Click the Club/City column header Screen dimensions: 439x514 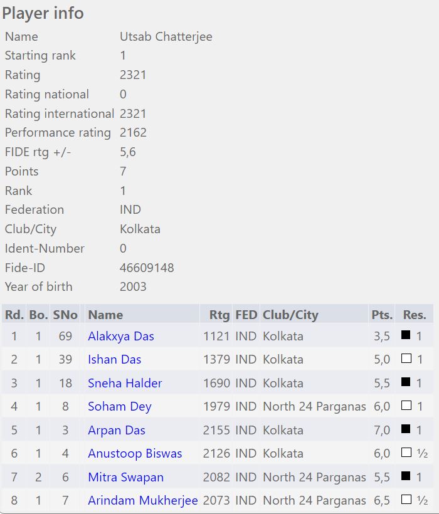(290, 315)
